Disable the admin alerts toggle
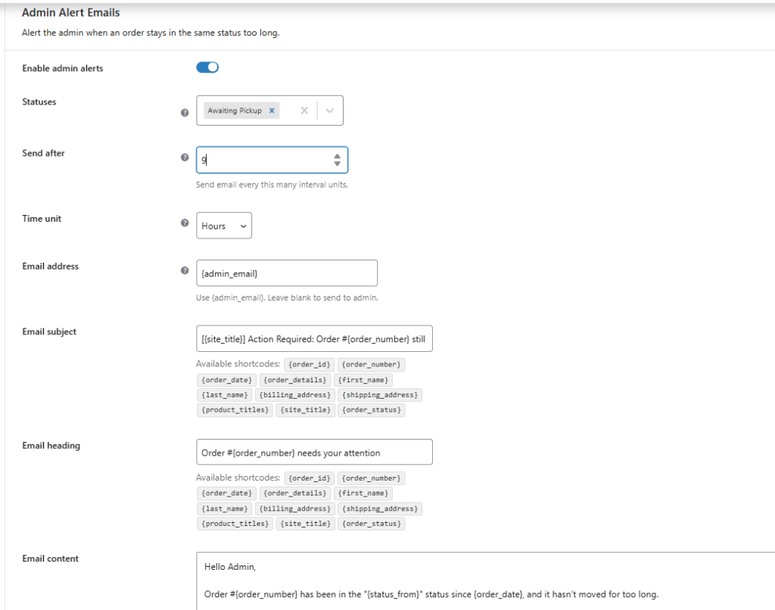 click(x=207, y=67)
